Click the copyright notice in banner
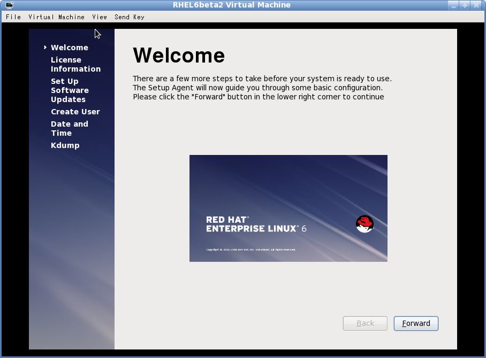The width and height of the screenshot is (486, 358). pyautogui.click(x=250, y=250)
